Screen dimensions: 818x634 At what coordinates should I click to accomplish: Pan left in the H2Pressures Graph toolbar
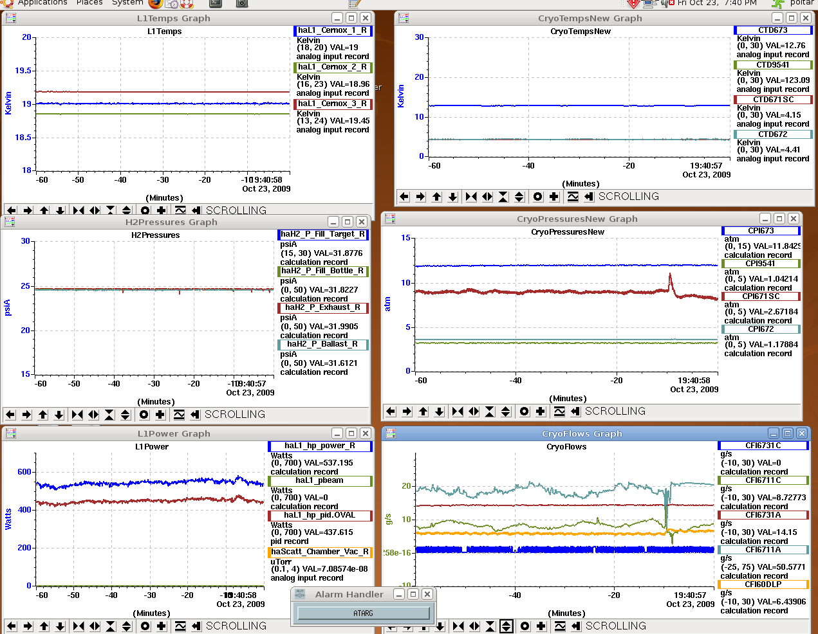(x=10, y=415)
